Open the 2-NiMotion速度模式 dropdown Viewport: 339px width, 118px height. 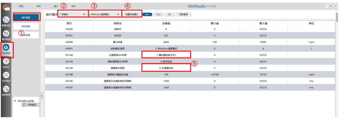click(104, 15)
